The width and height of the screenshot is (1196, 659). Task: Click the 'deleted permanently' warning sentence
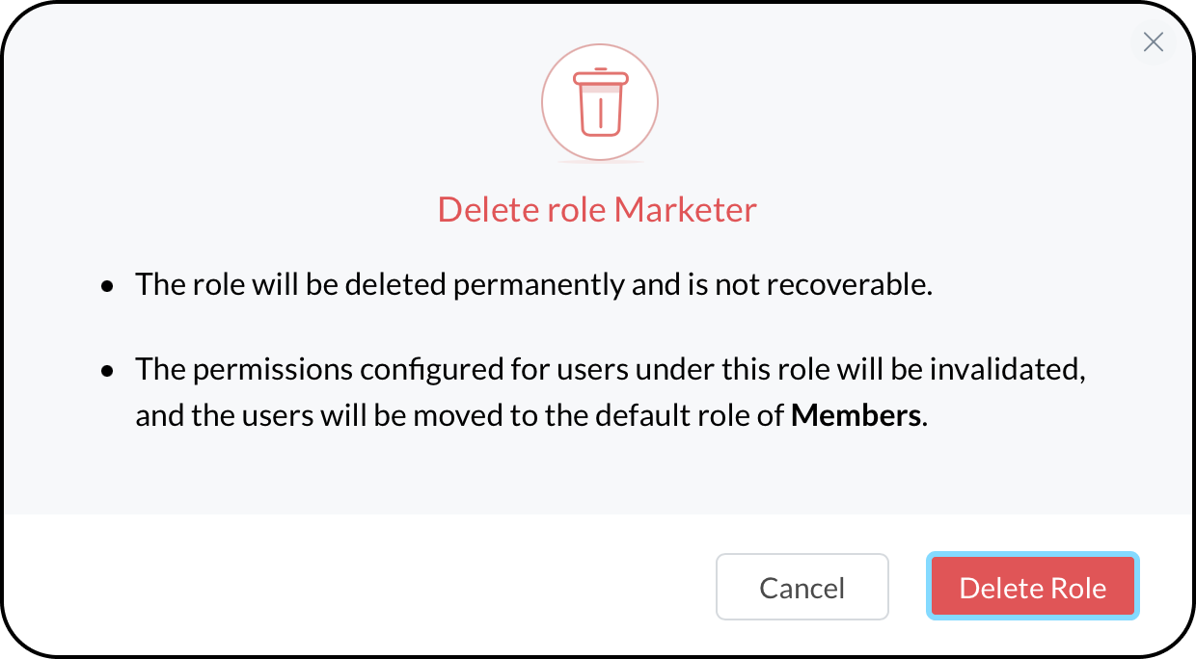click(x=533, y=285)
